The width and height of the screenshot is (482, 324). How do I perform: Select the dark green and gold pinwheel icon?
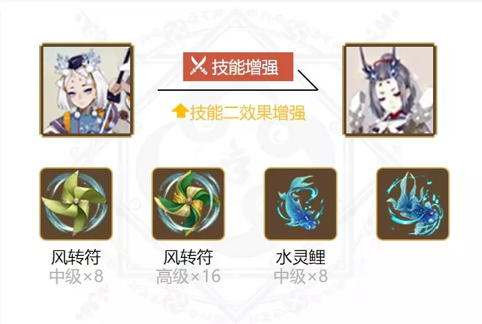point(189,204)
